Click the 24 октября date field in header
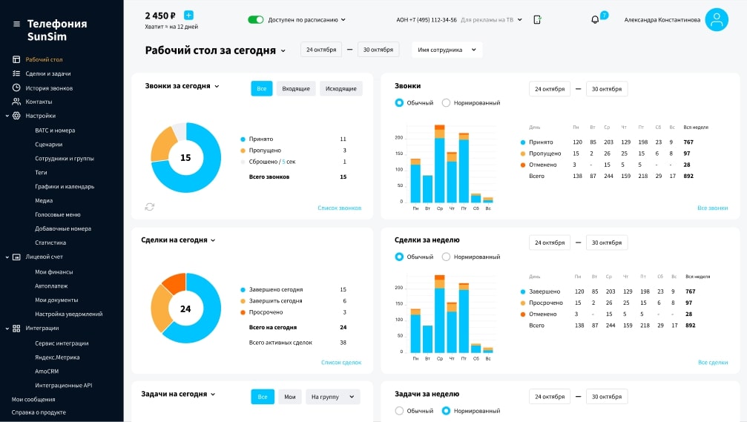Screen dimensions: 747x422 point(321,50)
